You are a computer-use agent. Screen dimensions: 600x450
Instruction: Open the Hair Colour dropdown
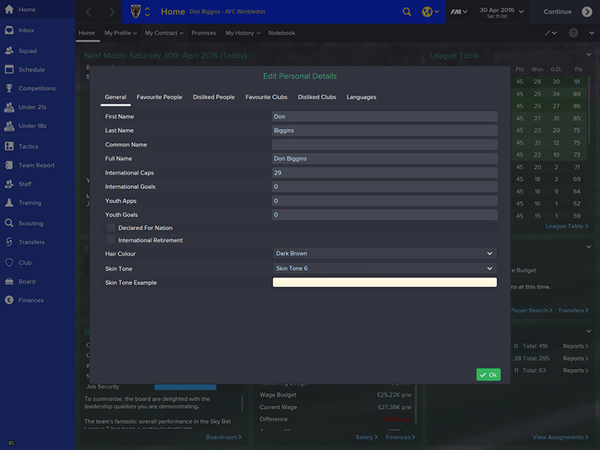(385, 253)
